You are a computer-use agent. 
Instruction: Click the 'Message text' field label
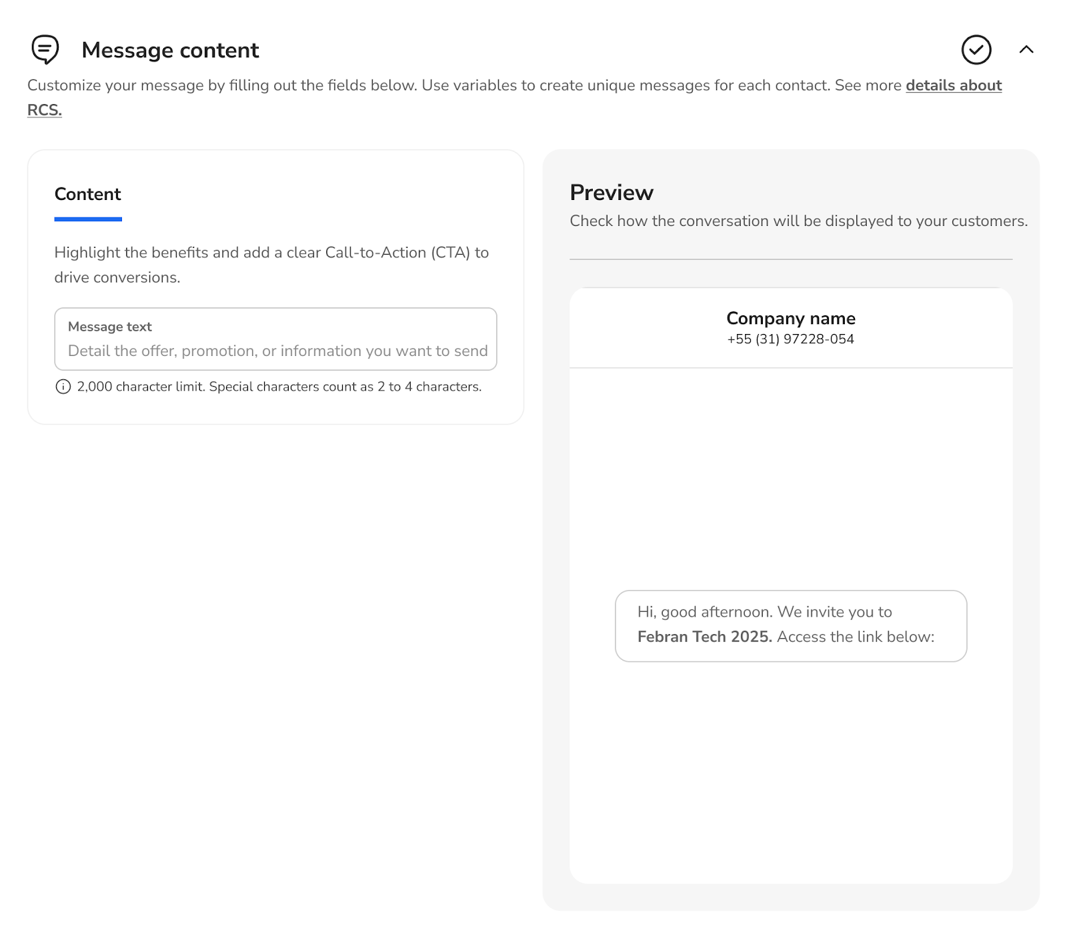point(110,327)
